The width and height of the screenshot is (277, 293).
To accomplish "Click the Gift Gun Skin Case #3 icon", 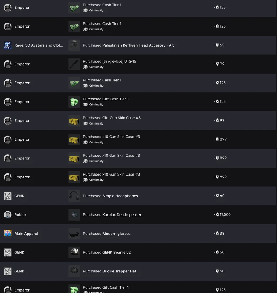I will click(x=74, y=121).
